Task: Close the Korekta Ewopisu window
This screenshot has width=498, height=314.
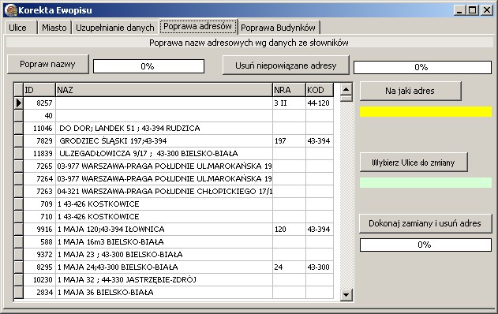Action: point(487,10)
